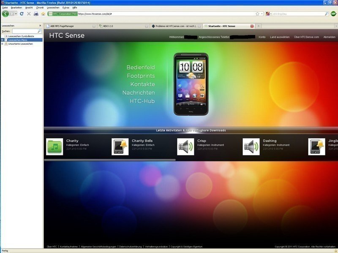Click the HTC phone image
This screenshot has height=253, width=338.
[x=191, y=84]
